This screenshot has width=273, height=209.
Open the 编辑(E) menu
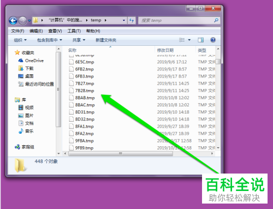(x=36, y=31)
